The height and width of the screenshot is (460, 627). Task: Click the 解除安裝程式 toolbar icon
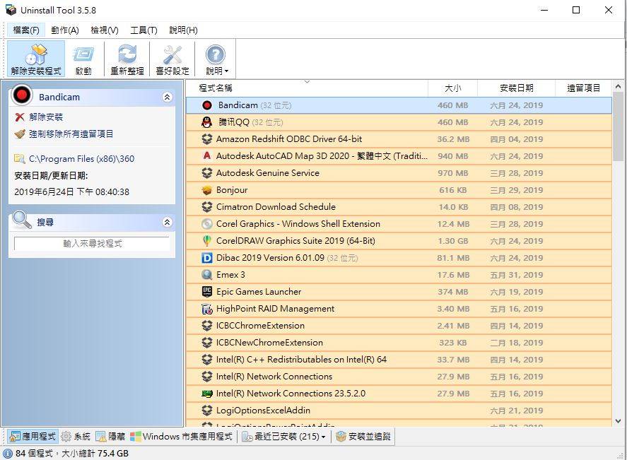(x=36, y=54)
